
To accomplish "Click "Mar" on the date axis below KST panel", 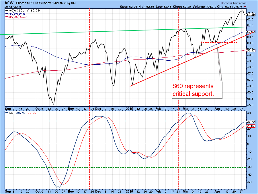I will [186, 191].
